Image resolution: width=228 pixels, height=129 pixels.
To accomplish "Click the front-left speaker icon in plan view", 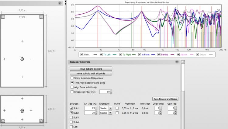I will (3, 17).
